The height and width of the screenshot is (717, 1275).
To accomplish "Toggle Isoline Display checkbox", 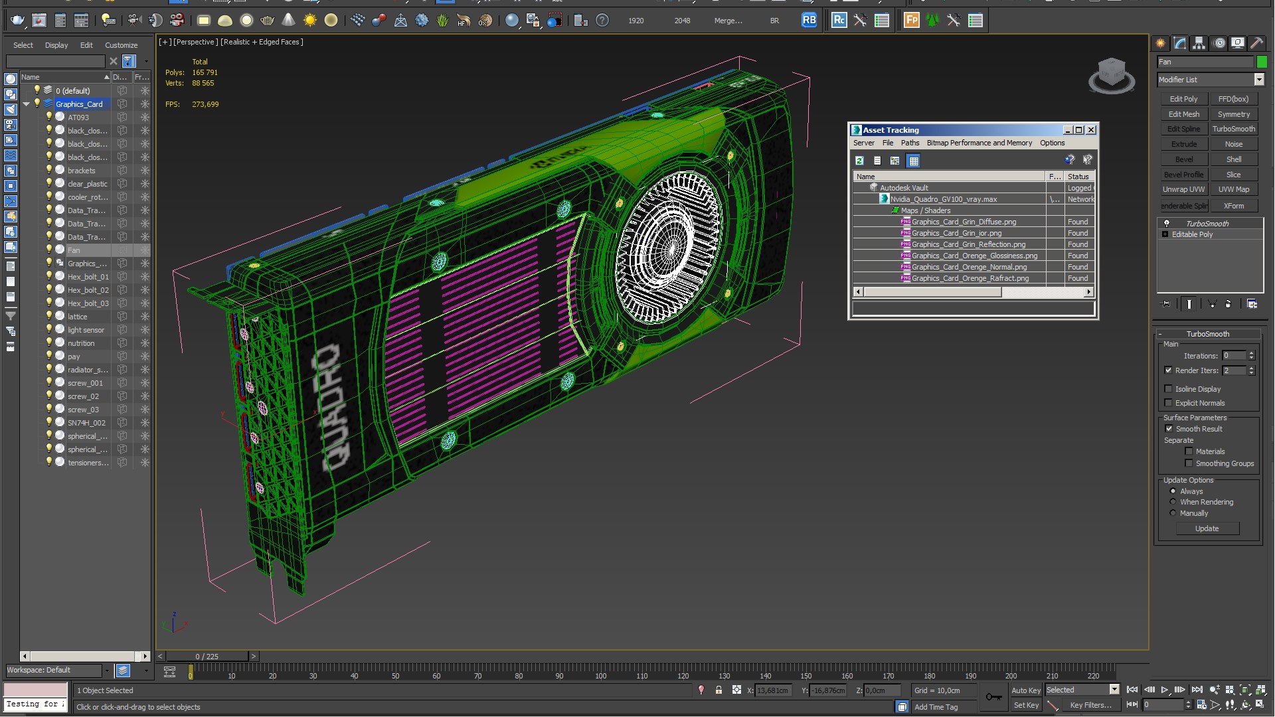I will coord(1168,388).
